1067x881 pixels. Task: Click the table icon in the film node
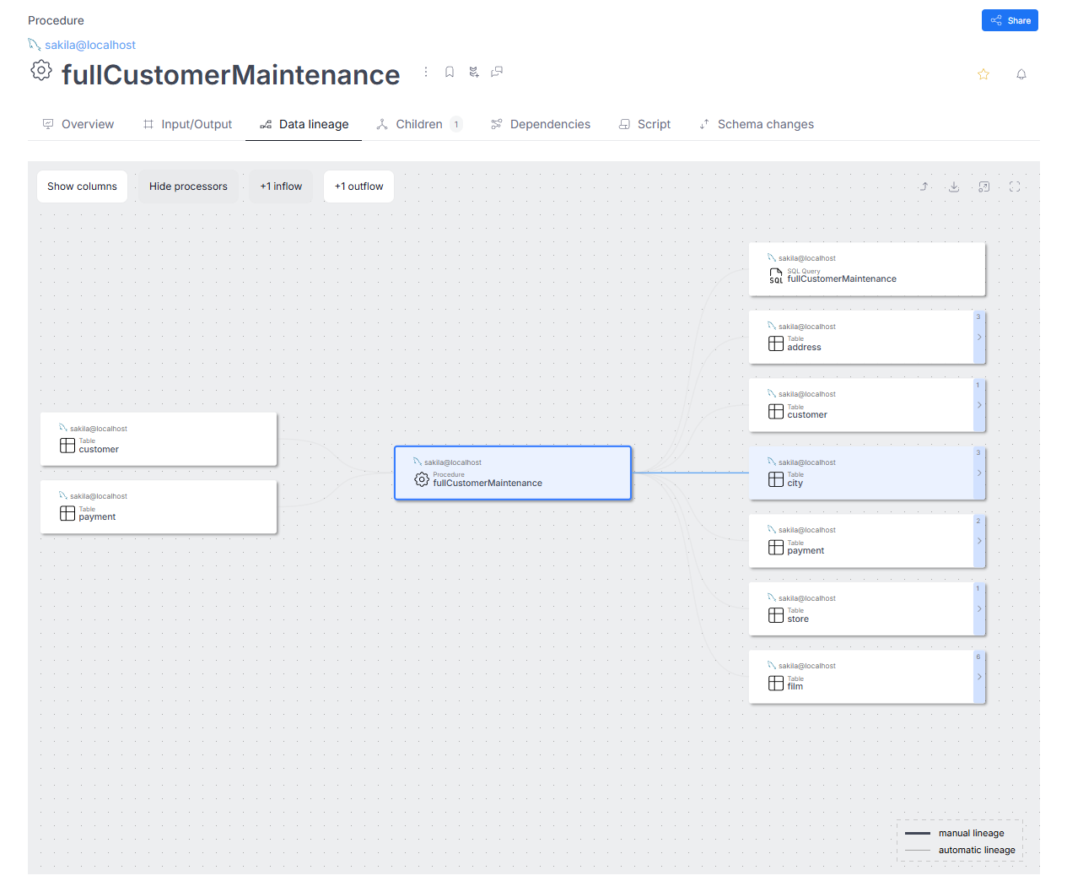coord(776,684)
